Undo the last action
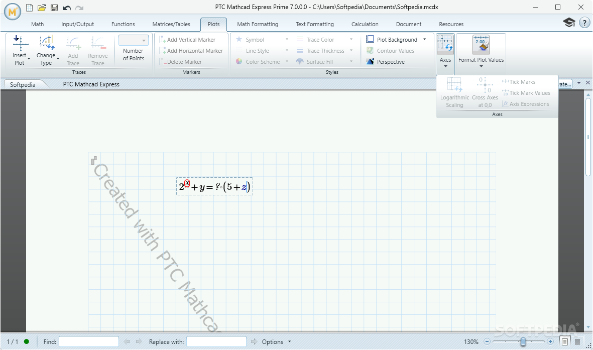The width and height of the screenshot is (593, 350). point(67,8)
